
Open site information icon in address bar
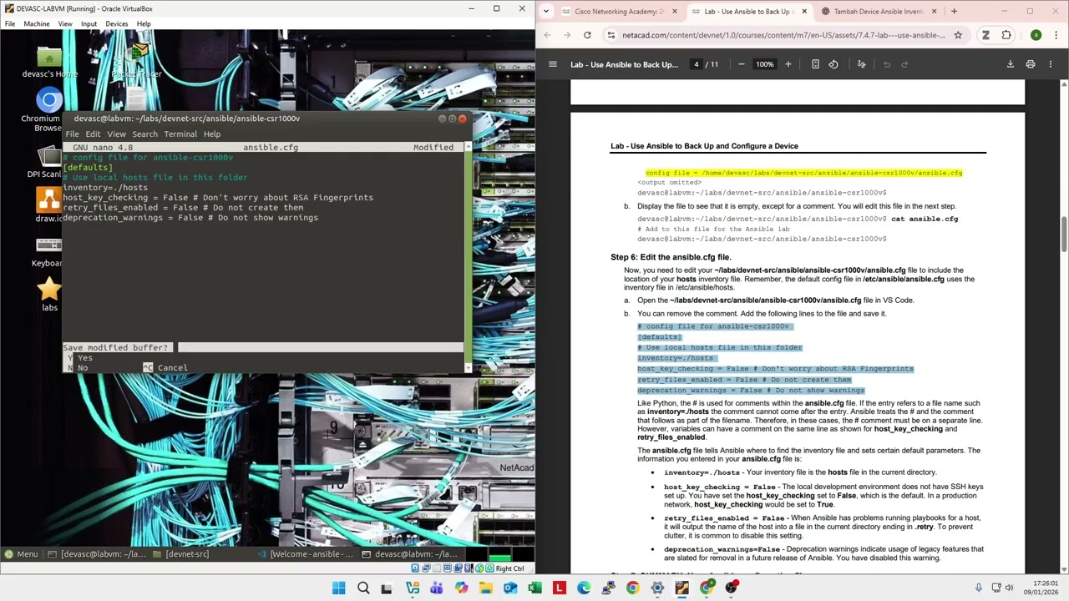tap(611, 35)
